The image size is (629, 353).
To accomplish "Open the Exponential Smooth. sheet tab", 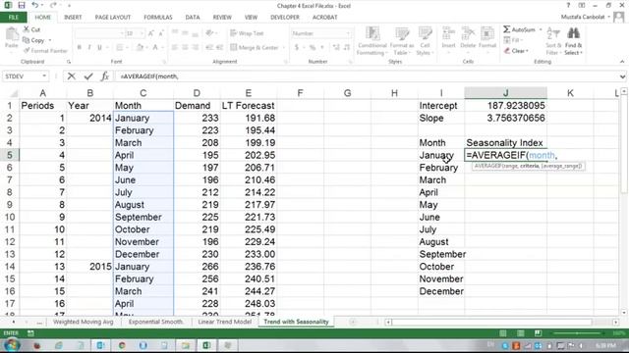I will [x=155, y=322].
